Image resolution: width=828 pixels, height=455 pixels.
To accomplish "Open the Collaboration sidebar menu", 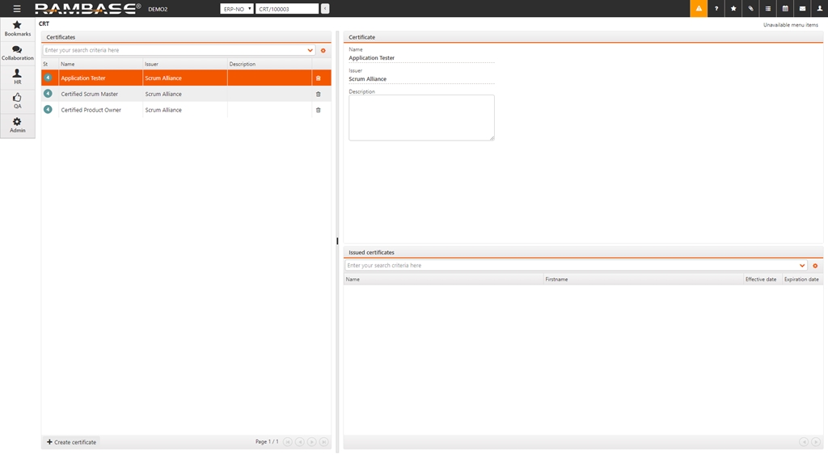I will [17, 53].
